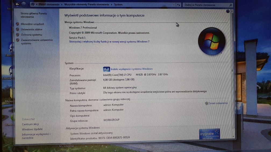
Task: Open 'Strona główna Panelu sterowania' link
Action: tap(34, 15)
